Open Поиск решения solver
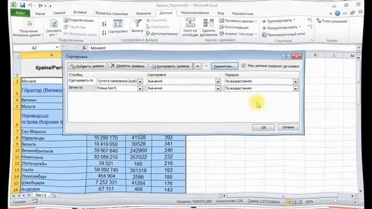 pyautogui.click(x=332, y=21)
